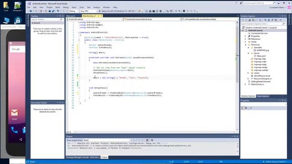Screen dimensions: 292x164
Task: Select Connected Services in Solution Explorer
Action: point(259,33)
